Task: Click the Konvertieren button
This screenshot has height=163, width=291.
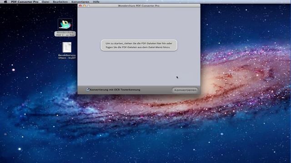Action: coord(185,90)
